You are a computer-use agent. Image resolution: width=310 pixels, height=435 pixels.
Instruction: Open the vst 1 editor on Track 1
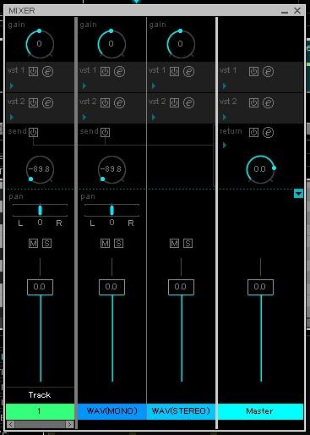pyautogui.click(x=47, y=71)
